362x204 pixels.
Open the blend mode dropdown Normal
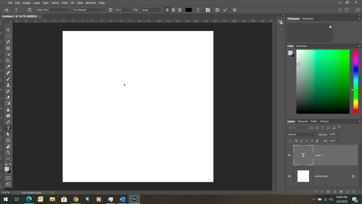click(302, 134)
